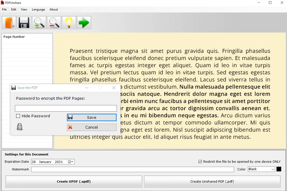287x191 pixels.
Task: Click the light bulb tips icon
Action: 69,23
